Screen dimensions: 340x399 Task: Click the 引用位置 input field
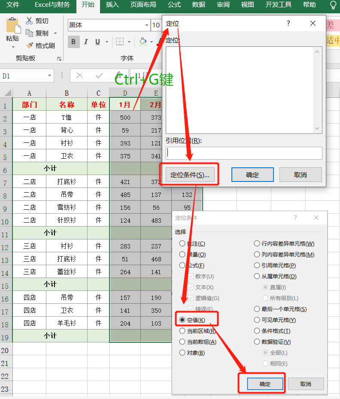pos(244,153)
